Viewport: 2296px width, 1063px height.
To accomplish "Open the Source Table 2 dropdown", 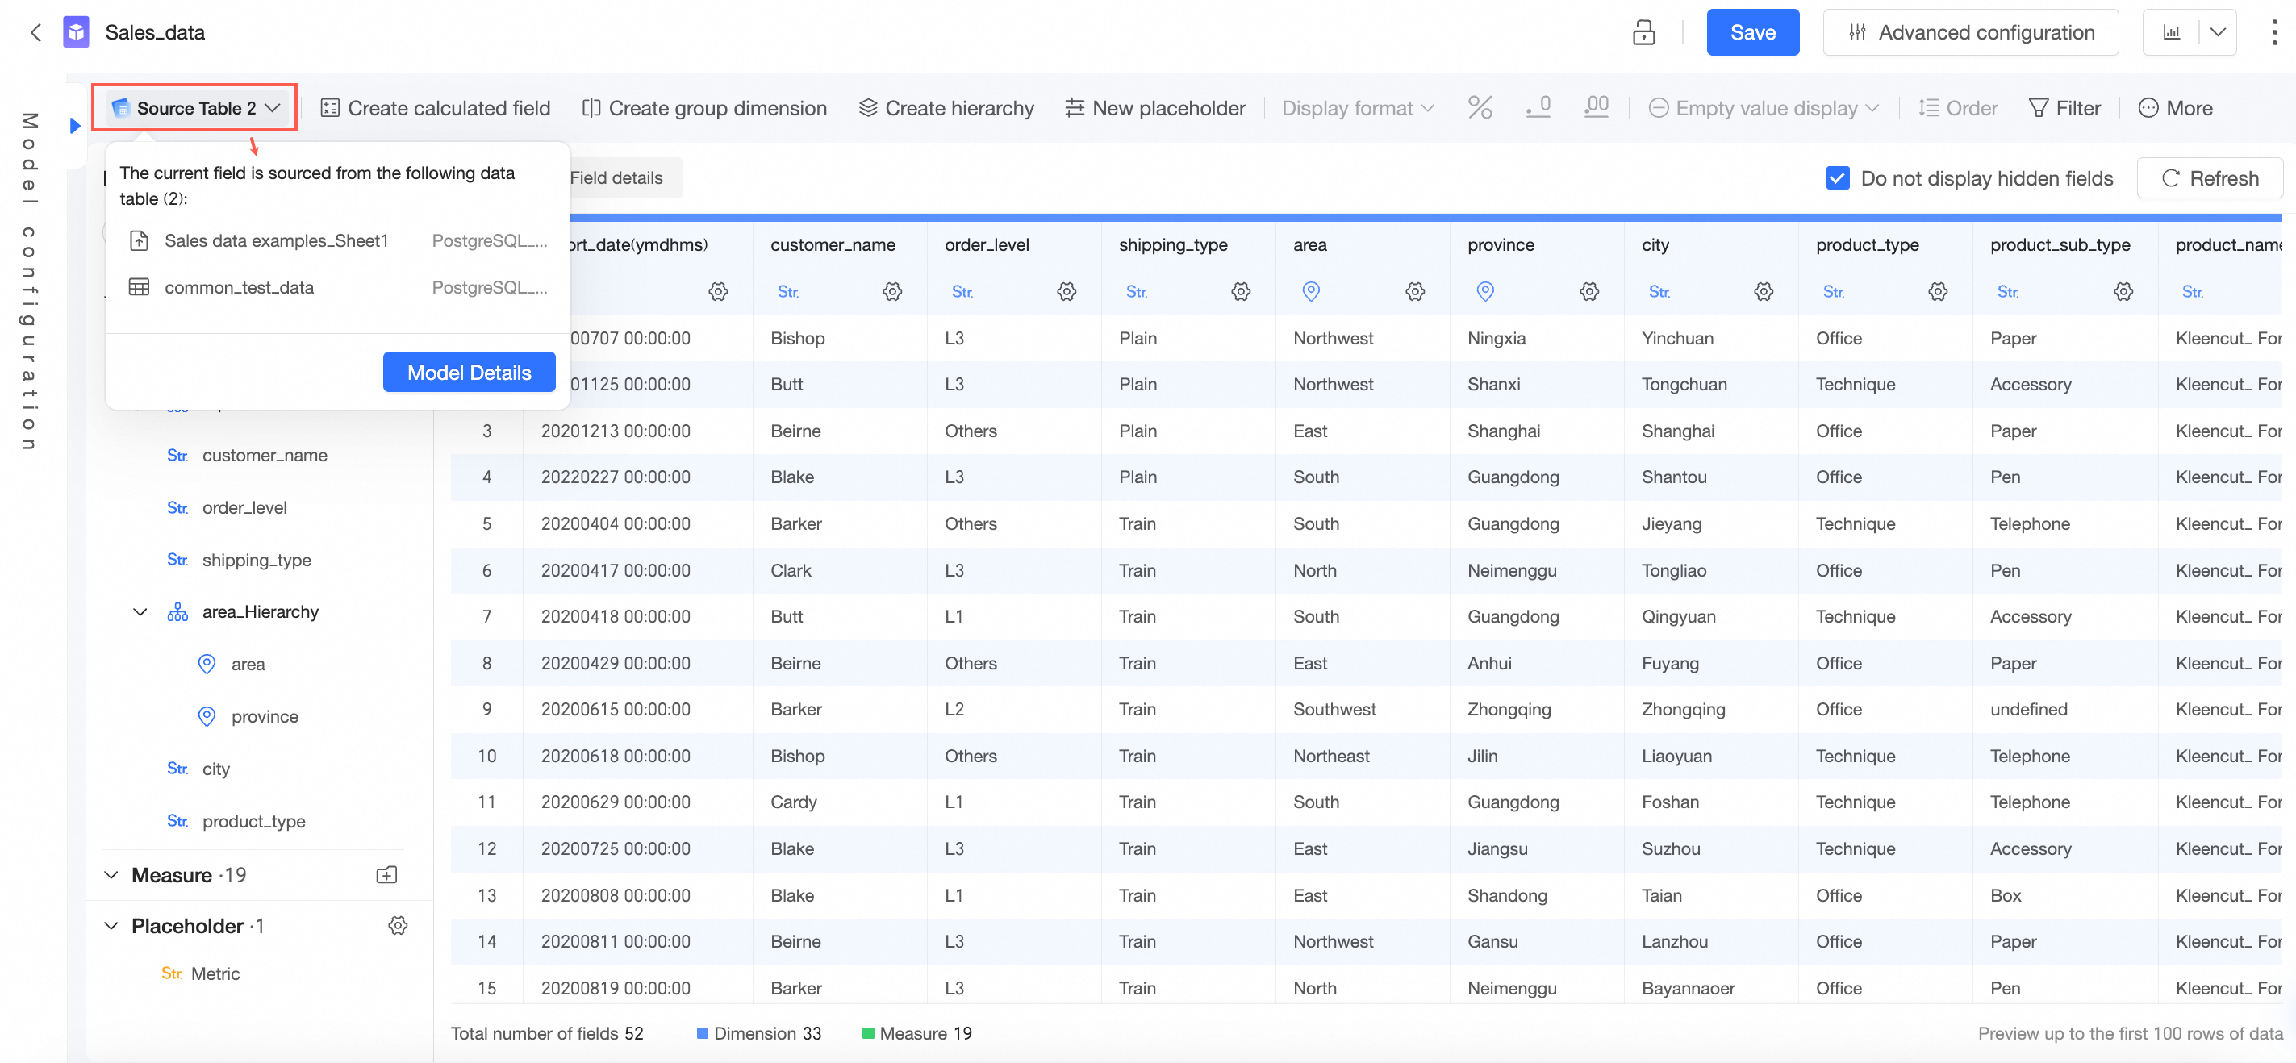I will pyautogui.click(x=195, y=108).
